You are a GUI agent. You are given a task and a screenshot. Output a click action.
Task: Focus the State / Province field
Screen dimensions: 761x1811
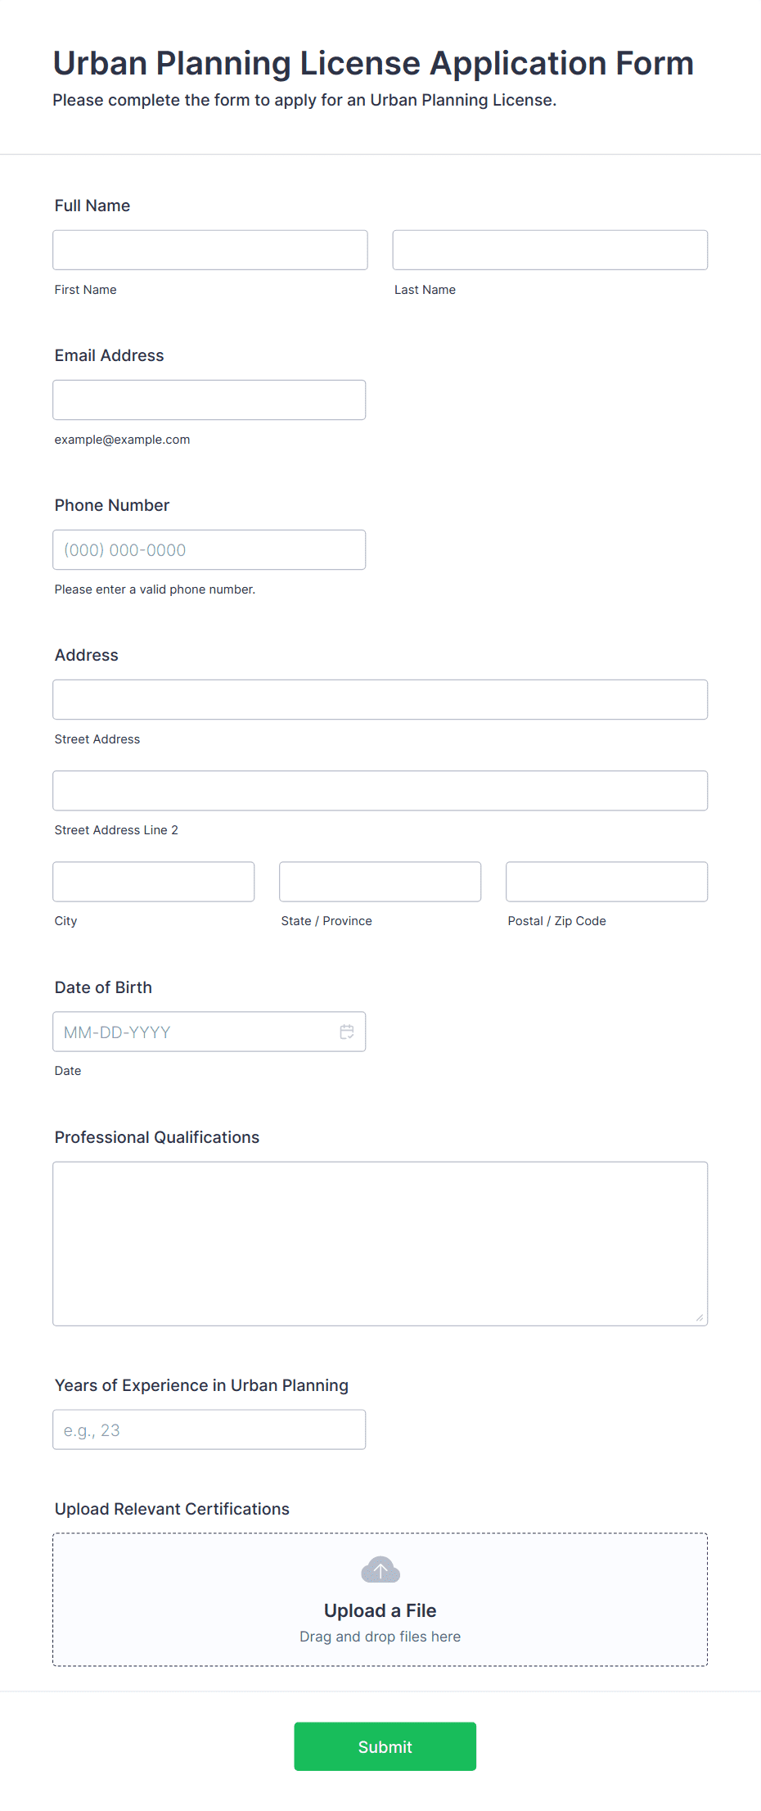coord(380,881)
